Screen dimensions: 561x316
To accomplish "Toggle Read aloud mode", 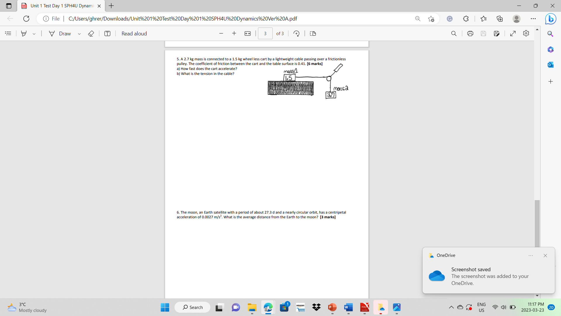I will coord(134,33).
